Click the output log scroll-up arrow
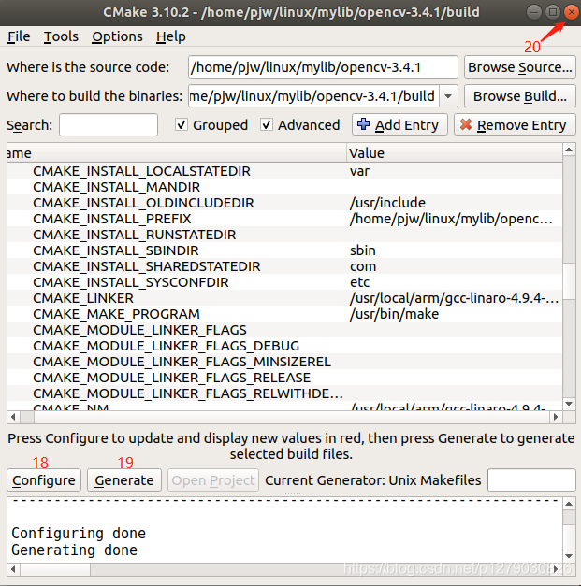 pos(569,504)
